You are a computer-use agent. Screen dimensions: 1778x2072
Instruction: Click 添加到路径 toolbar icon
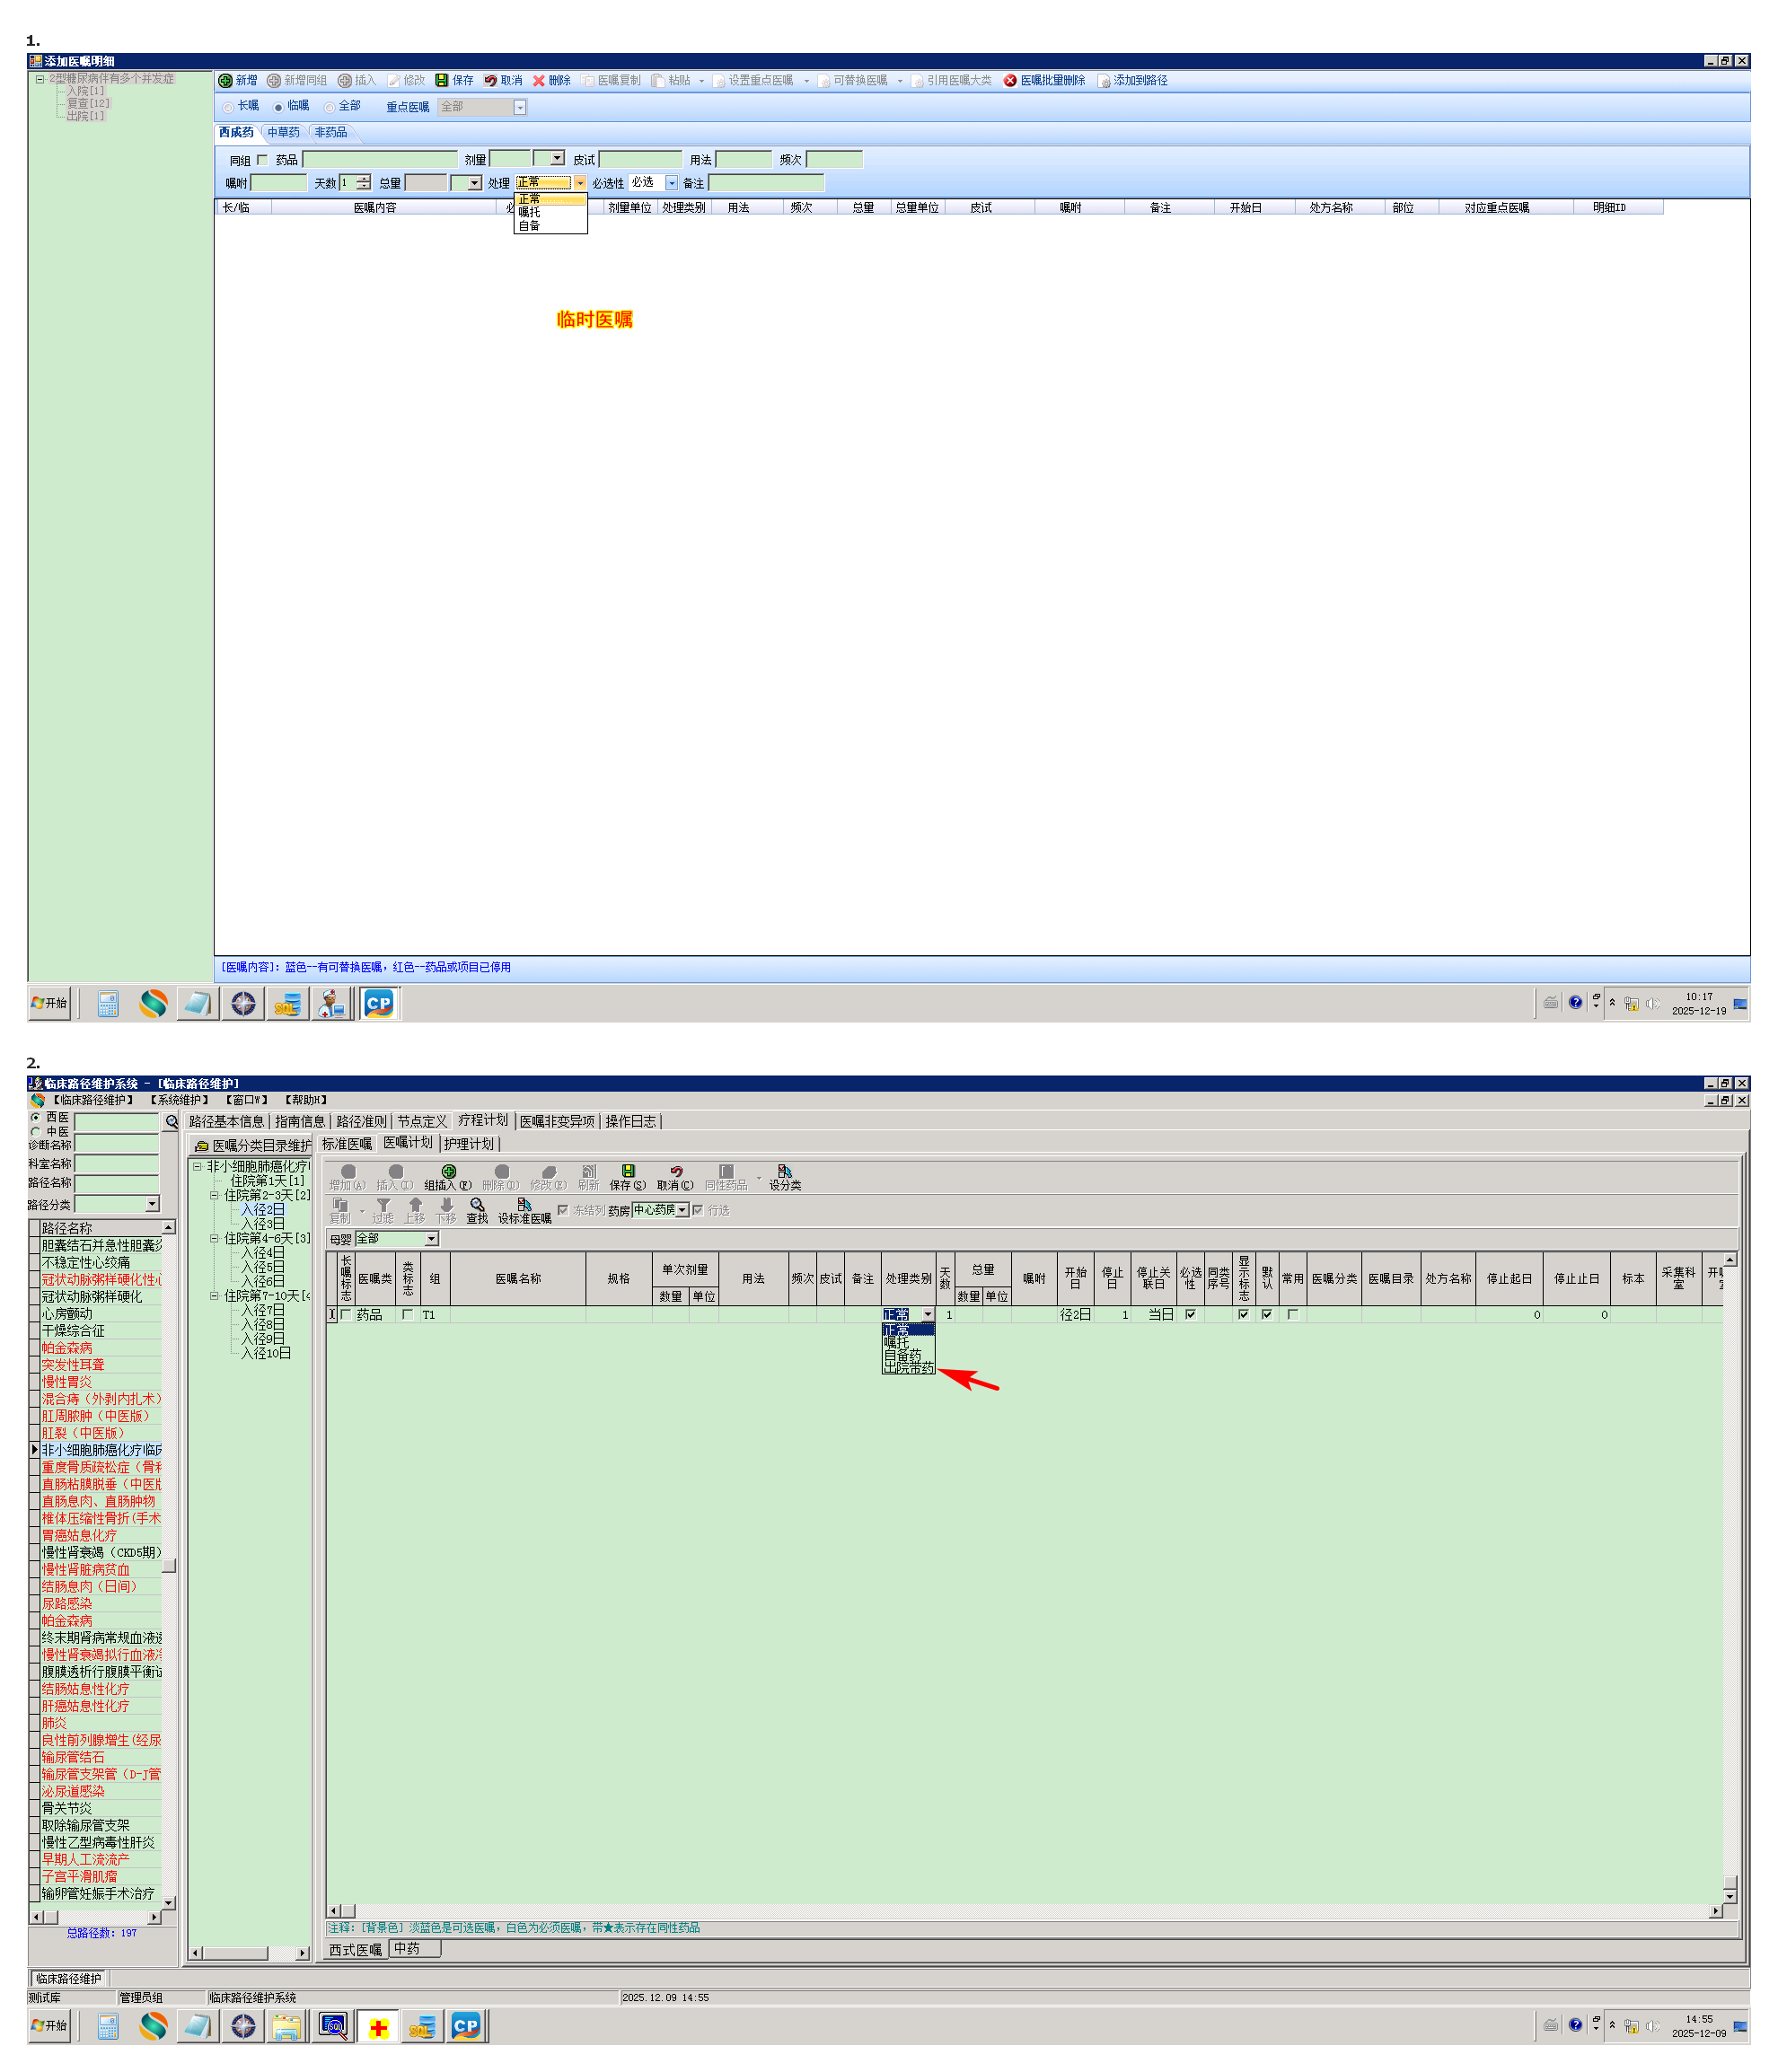(1104, 81)
